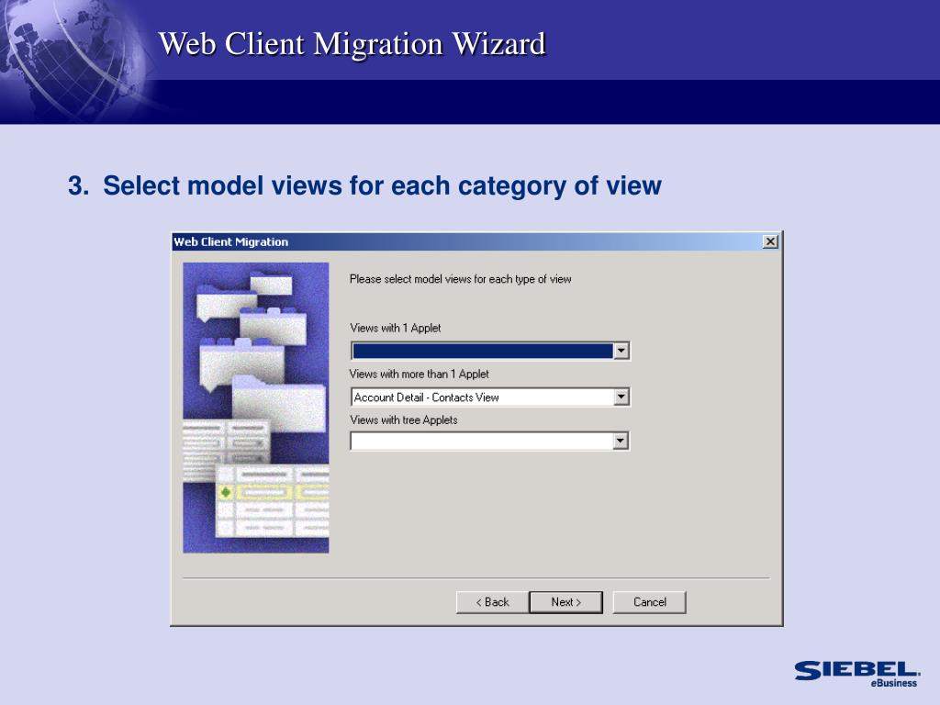Cancel the Web Client Migration wizard
Image resolution: width=940 pixels, height=705 pixels.
click(649, 602)
